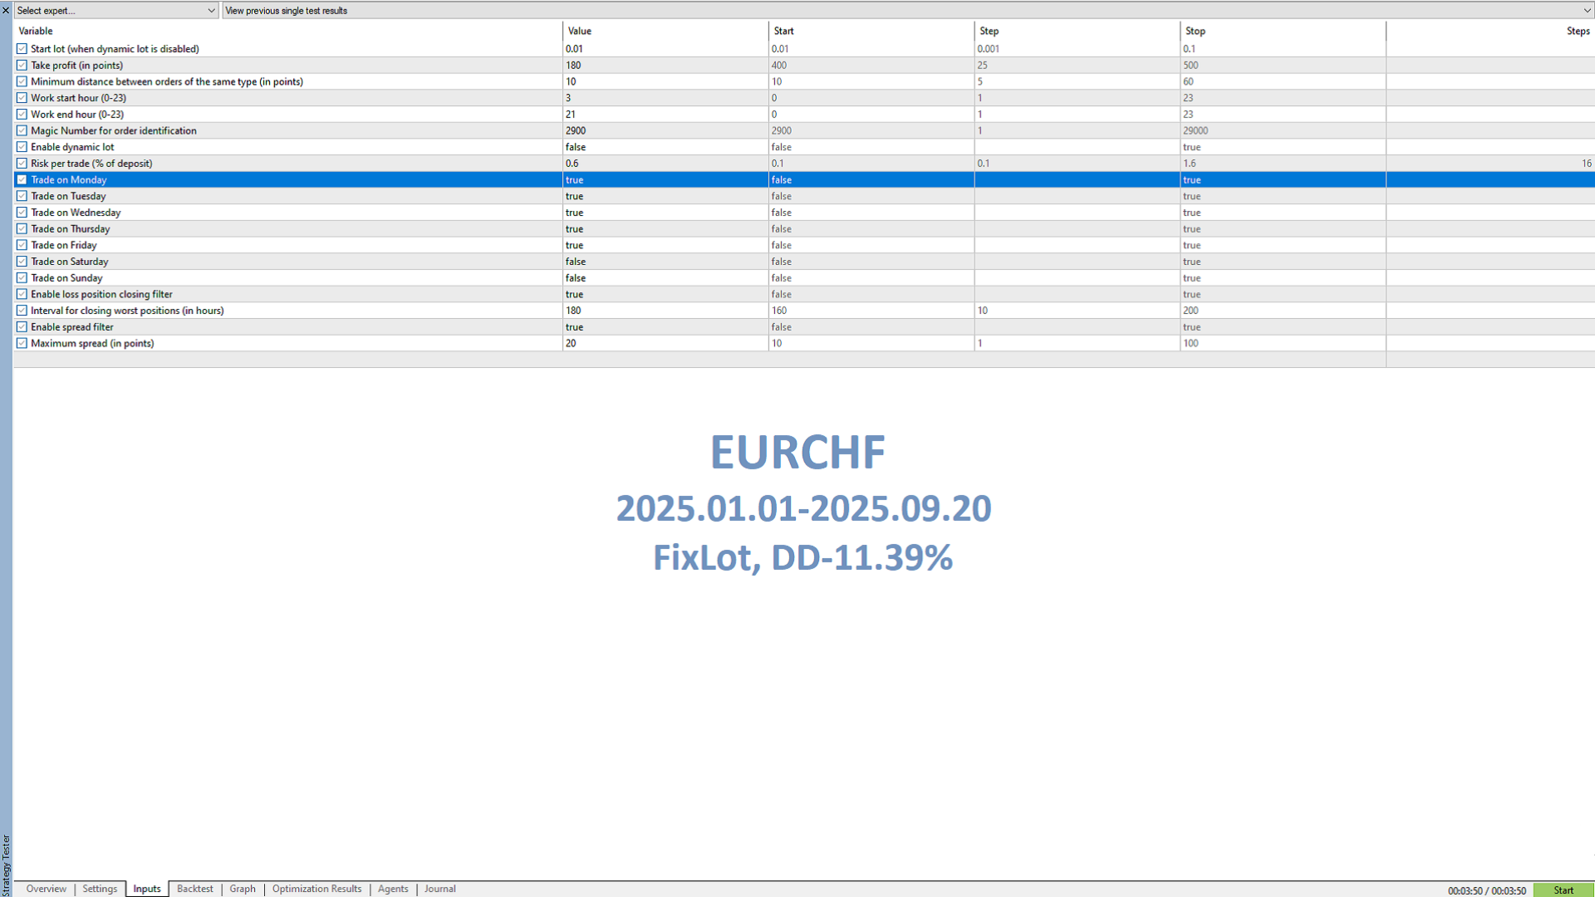Uncheck Take profit optimization checkbox
1595x897 pixels.
tap(22, 66)
